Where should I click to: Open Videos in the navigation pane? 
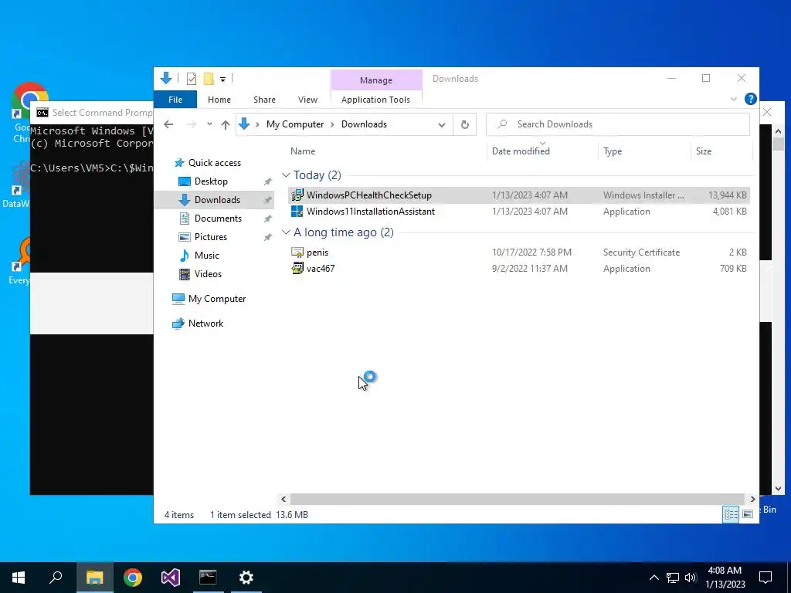(208, 274)
